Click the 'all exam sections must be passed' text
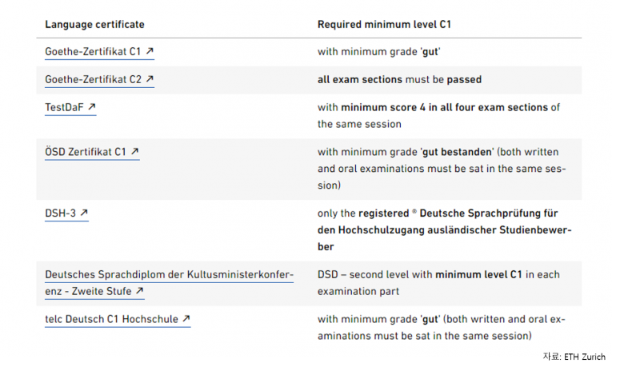Image resolution: width=624 pixels, height=367 pixels. (x=399, y=79)
